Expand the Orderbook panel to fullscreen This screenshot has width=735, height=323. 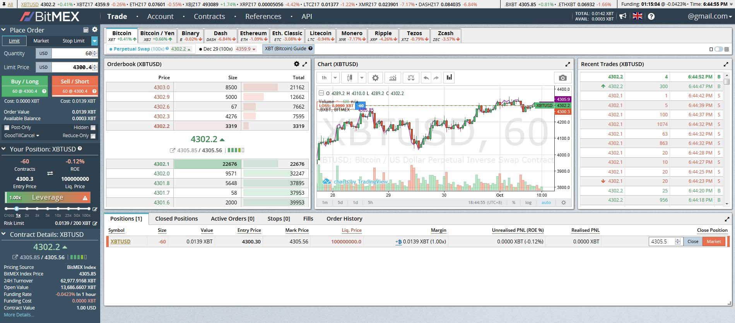point(305,64)
